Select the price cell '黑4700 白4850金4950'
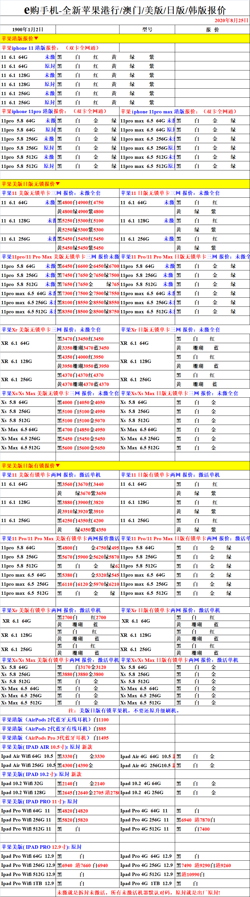The image size is (250, 897). pyautogui.click(x=88, y=429)
